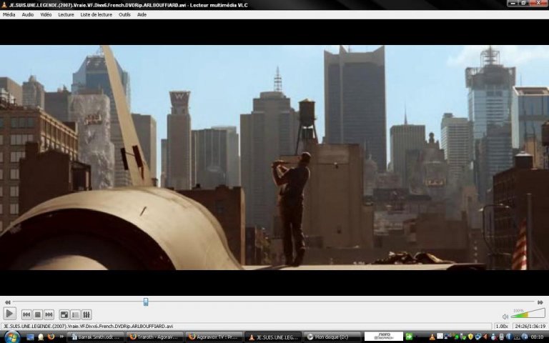Click fast-forward arrows right of seek bar
This screenshot has width=549, height=343.
tap(540, 302)
